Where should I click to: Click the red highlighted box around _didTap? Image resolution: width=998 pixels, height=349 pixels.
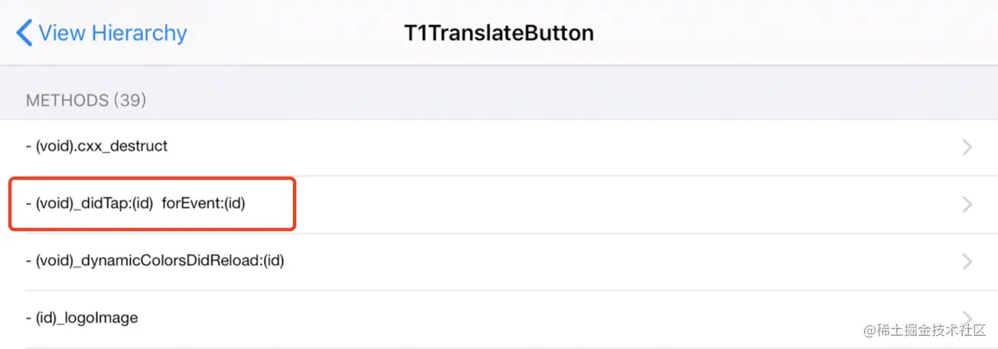152,204
